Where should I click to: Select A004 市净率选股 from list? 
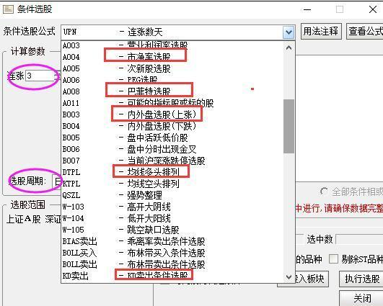click(172, 57)
